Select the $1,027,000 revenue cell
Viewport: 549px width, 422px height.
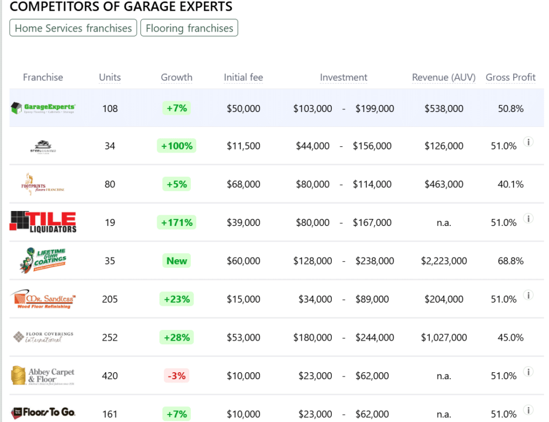[x=443, y=338]
